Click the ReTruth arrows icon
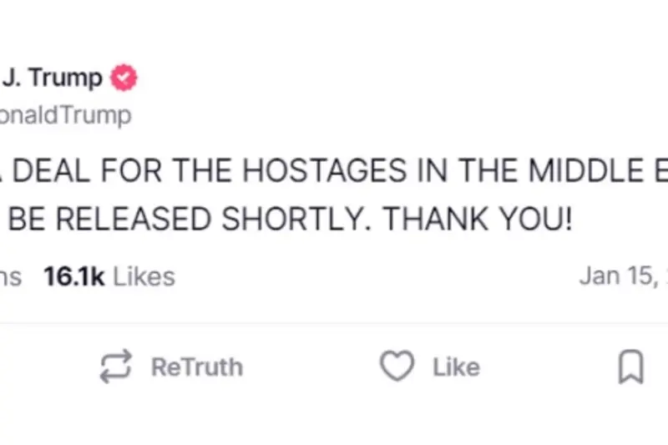Image resolution: width=668 pixels, height=445 pixels. 116,367
